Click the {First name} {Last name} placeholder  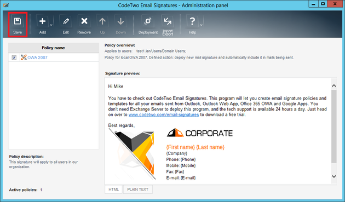click(x=195, y=147)
